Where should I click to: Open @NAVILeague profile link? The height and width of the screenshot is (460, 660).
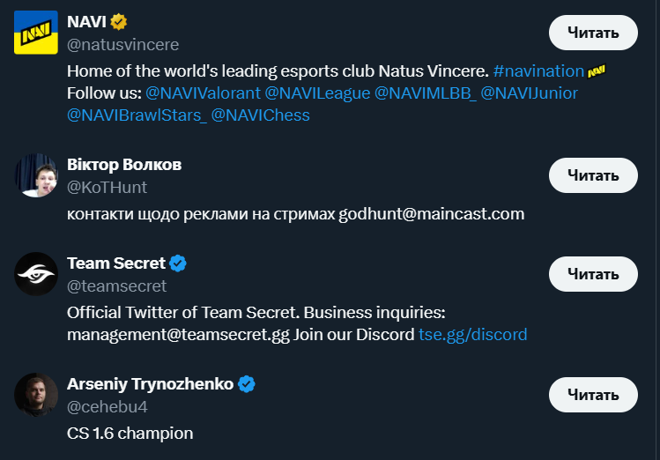coord(317,93)
